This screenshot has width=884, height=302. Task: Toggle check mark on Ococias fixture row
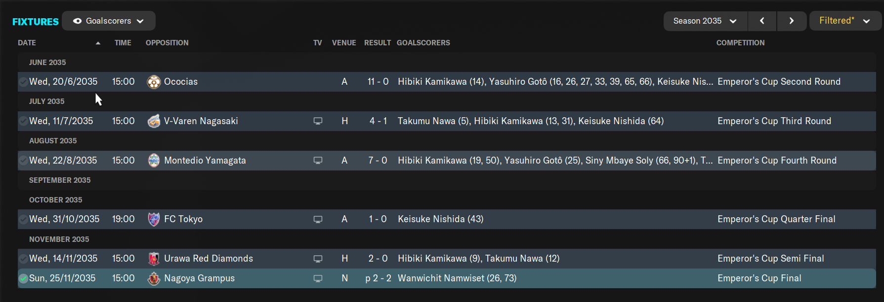coord(23,82)
